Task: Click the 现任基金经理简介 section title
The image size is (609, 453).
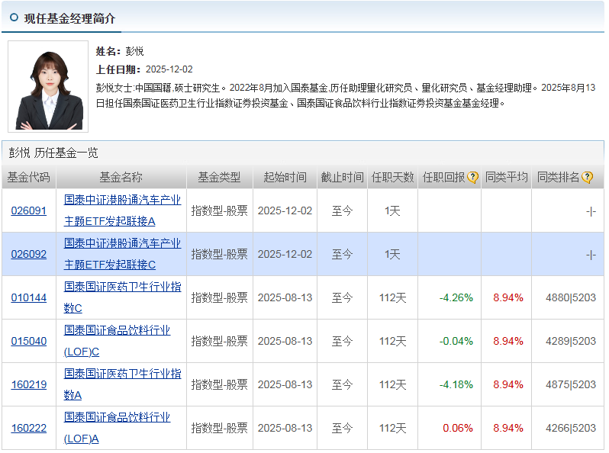Action: (69, 18)
